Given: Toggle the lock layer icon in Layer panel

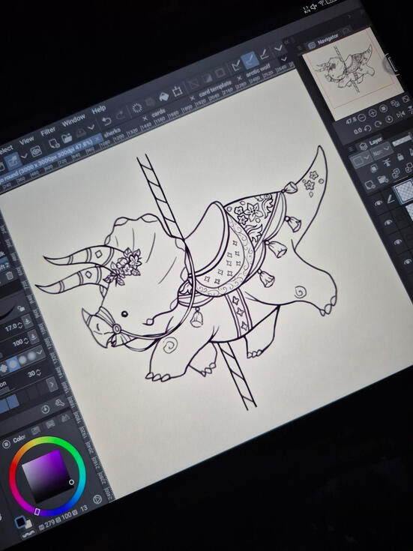Looking at the screenshot, I should tap(400, 157).
